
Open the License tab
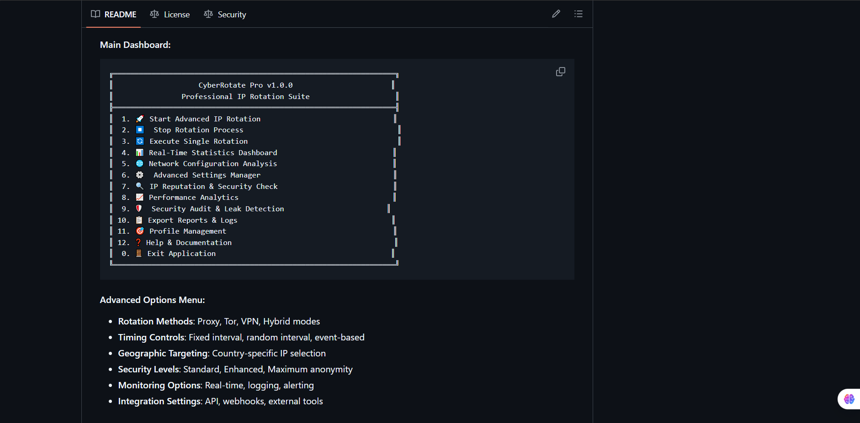pyautogui.click(x=170, y=15)
